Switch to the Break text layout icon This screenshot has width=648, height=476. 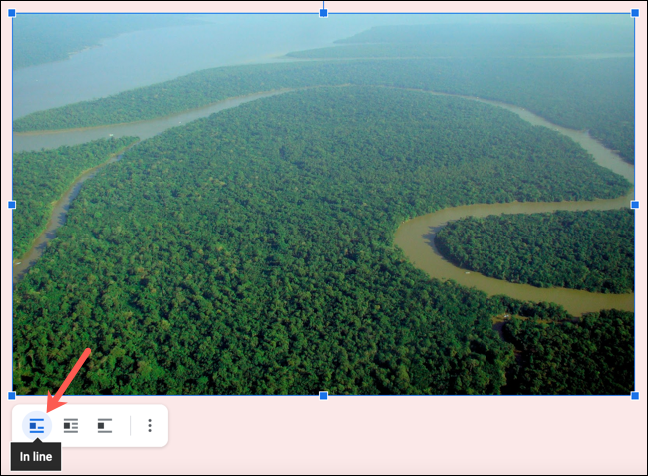click(x=104, y=426)
